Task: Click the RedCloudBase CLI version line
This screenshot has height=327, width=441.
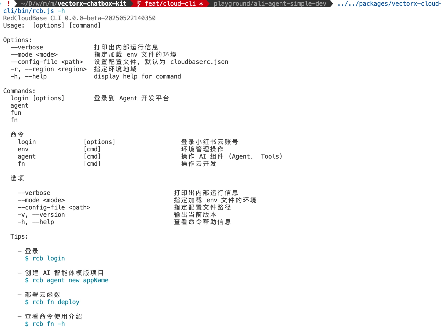Action: (79, 18)
